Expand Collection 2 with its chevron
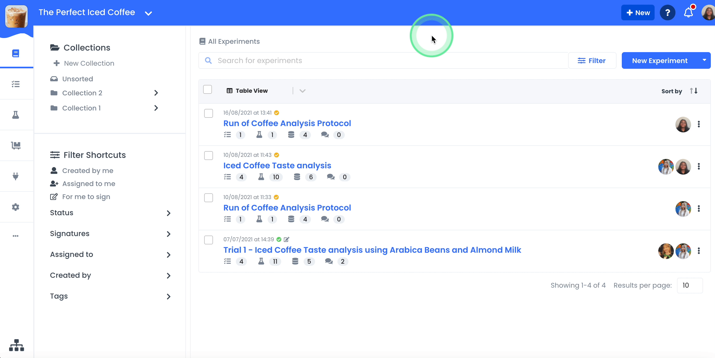 (x=156, y=93)
